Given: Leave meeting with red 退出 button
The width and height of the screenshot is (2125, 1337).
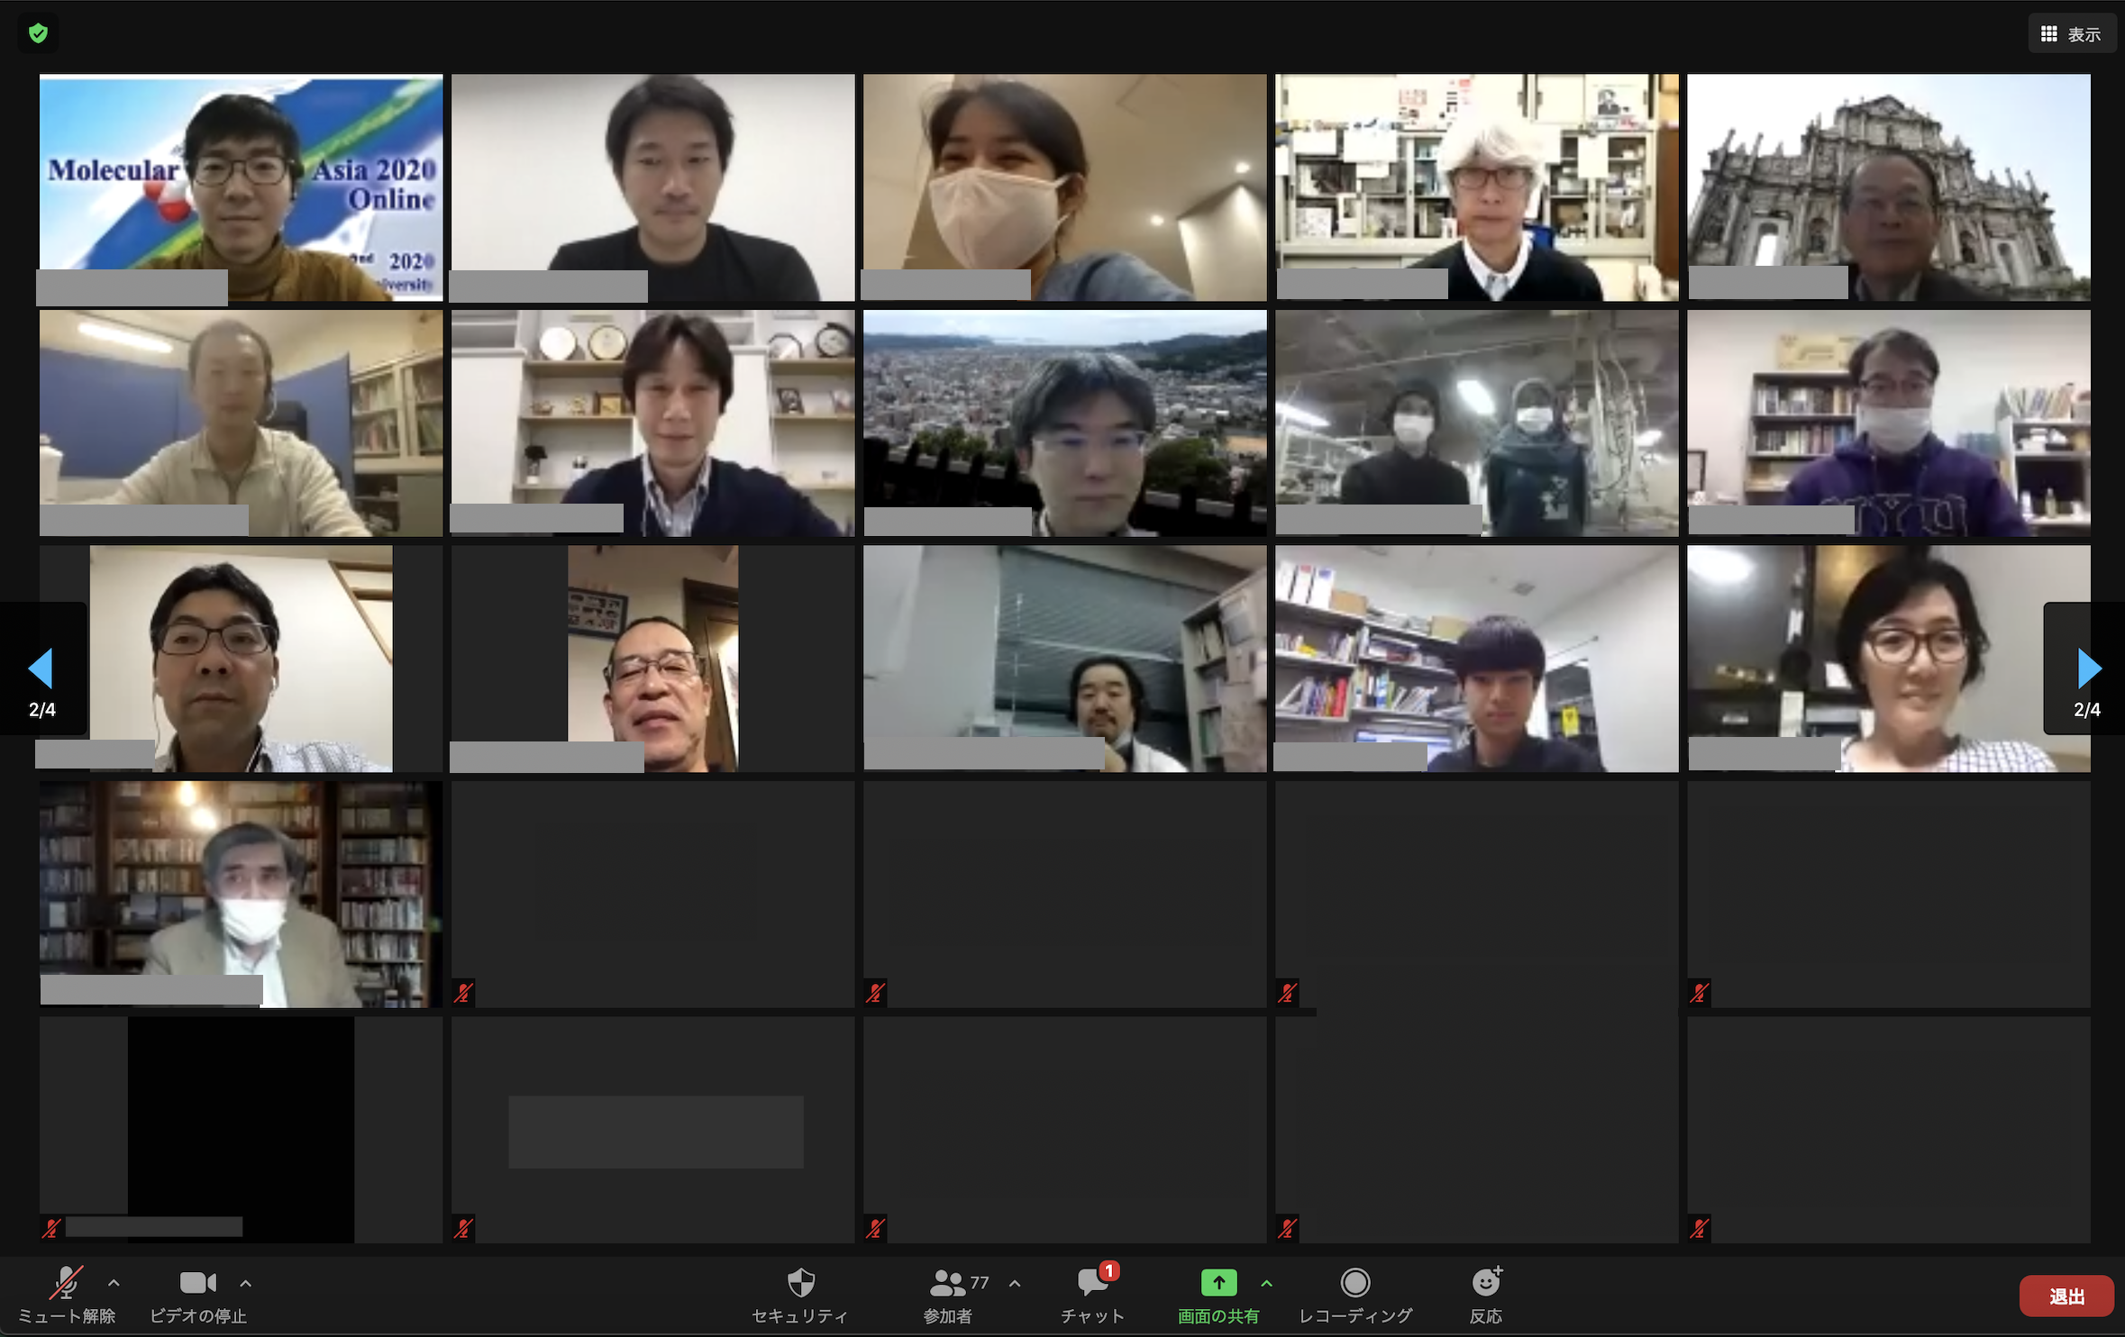Looking at the screenshot, I should coord(2066,1296).
